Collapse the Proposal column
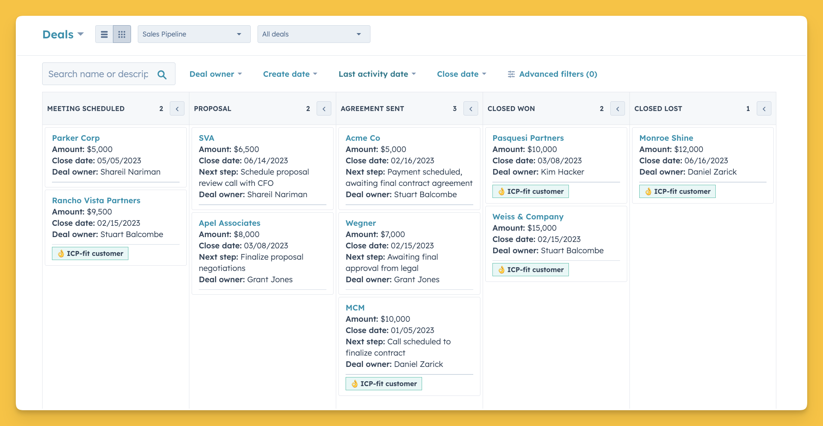Screen dimensions: 823x426 click(x=324, y=108)
